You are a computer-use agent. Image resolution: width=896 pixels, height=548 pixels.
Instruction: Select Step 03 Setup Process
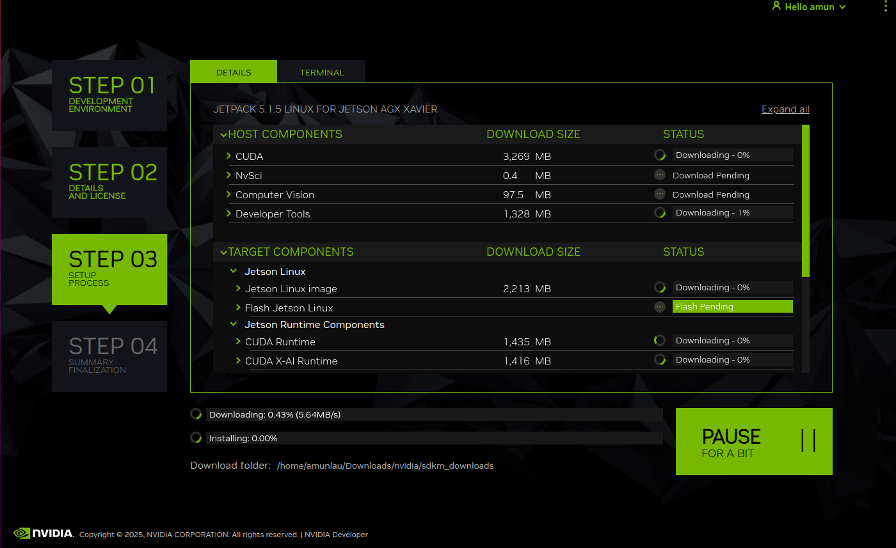pos(109,269)
